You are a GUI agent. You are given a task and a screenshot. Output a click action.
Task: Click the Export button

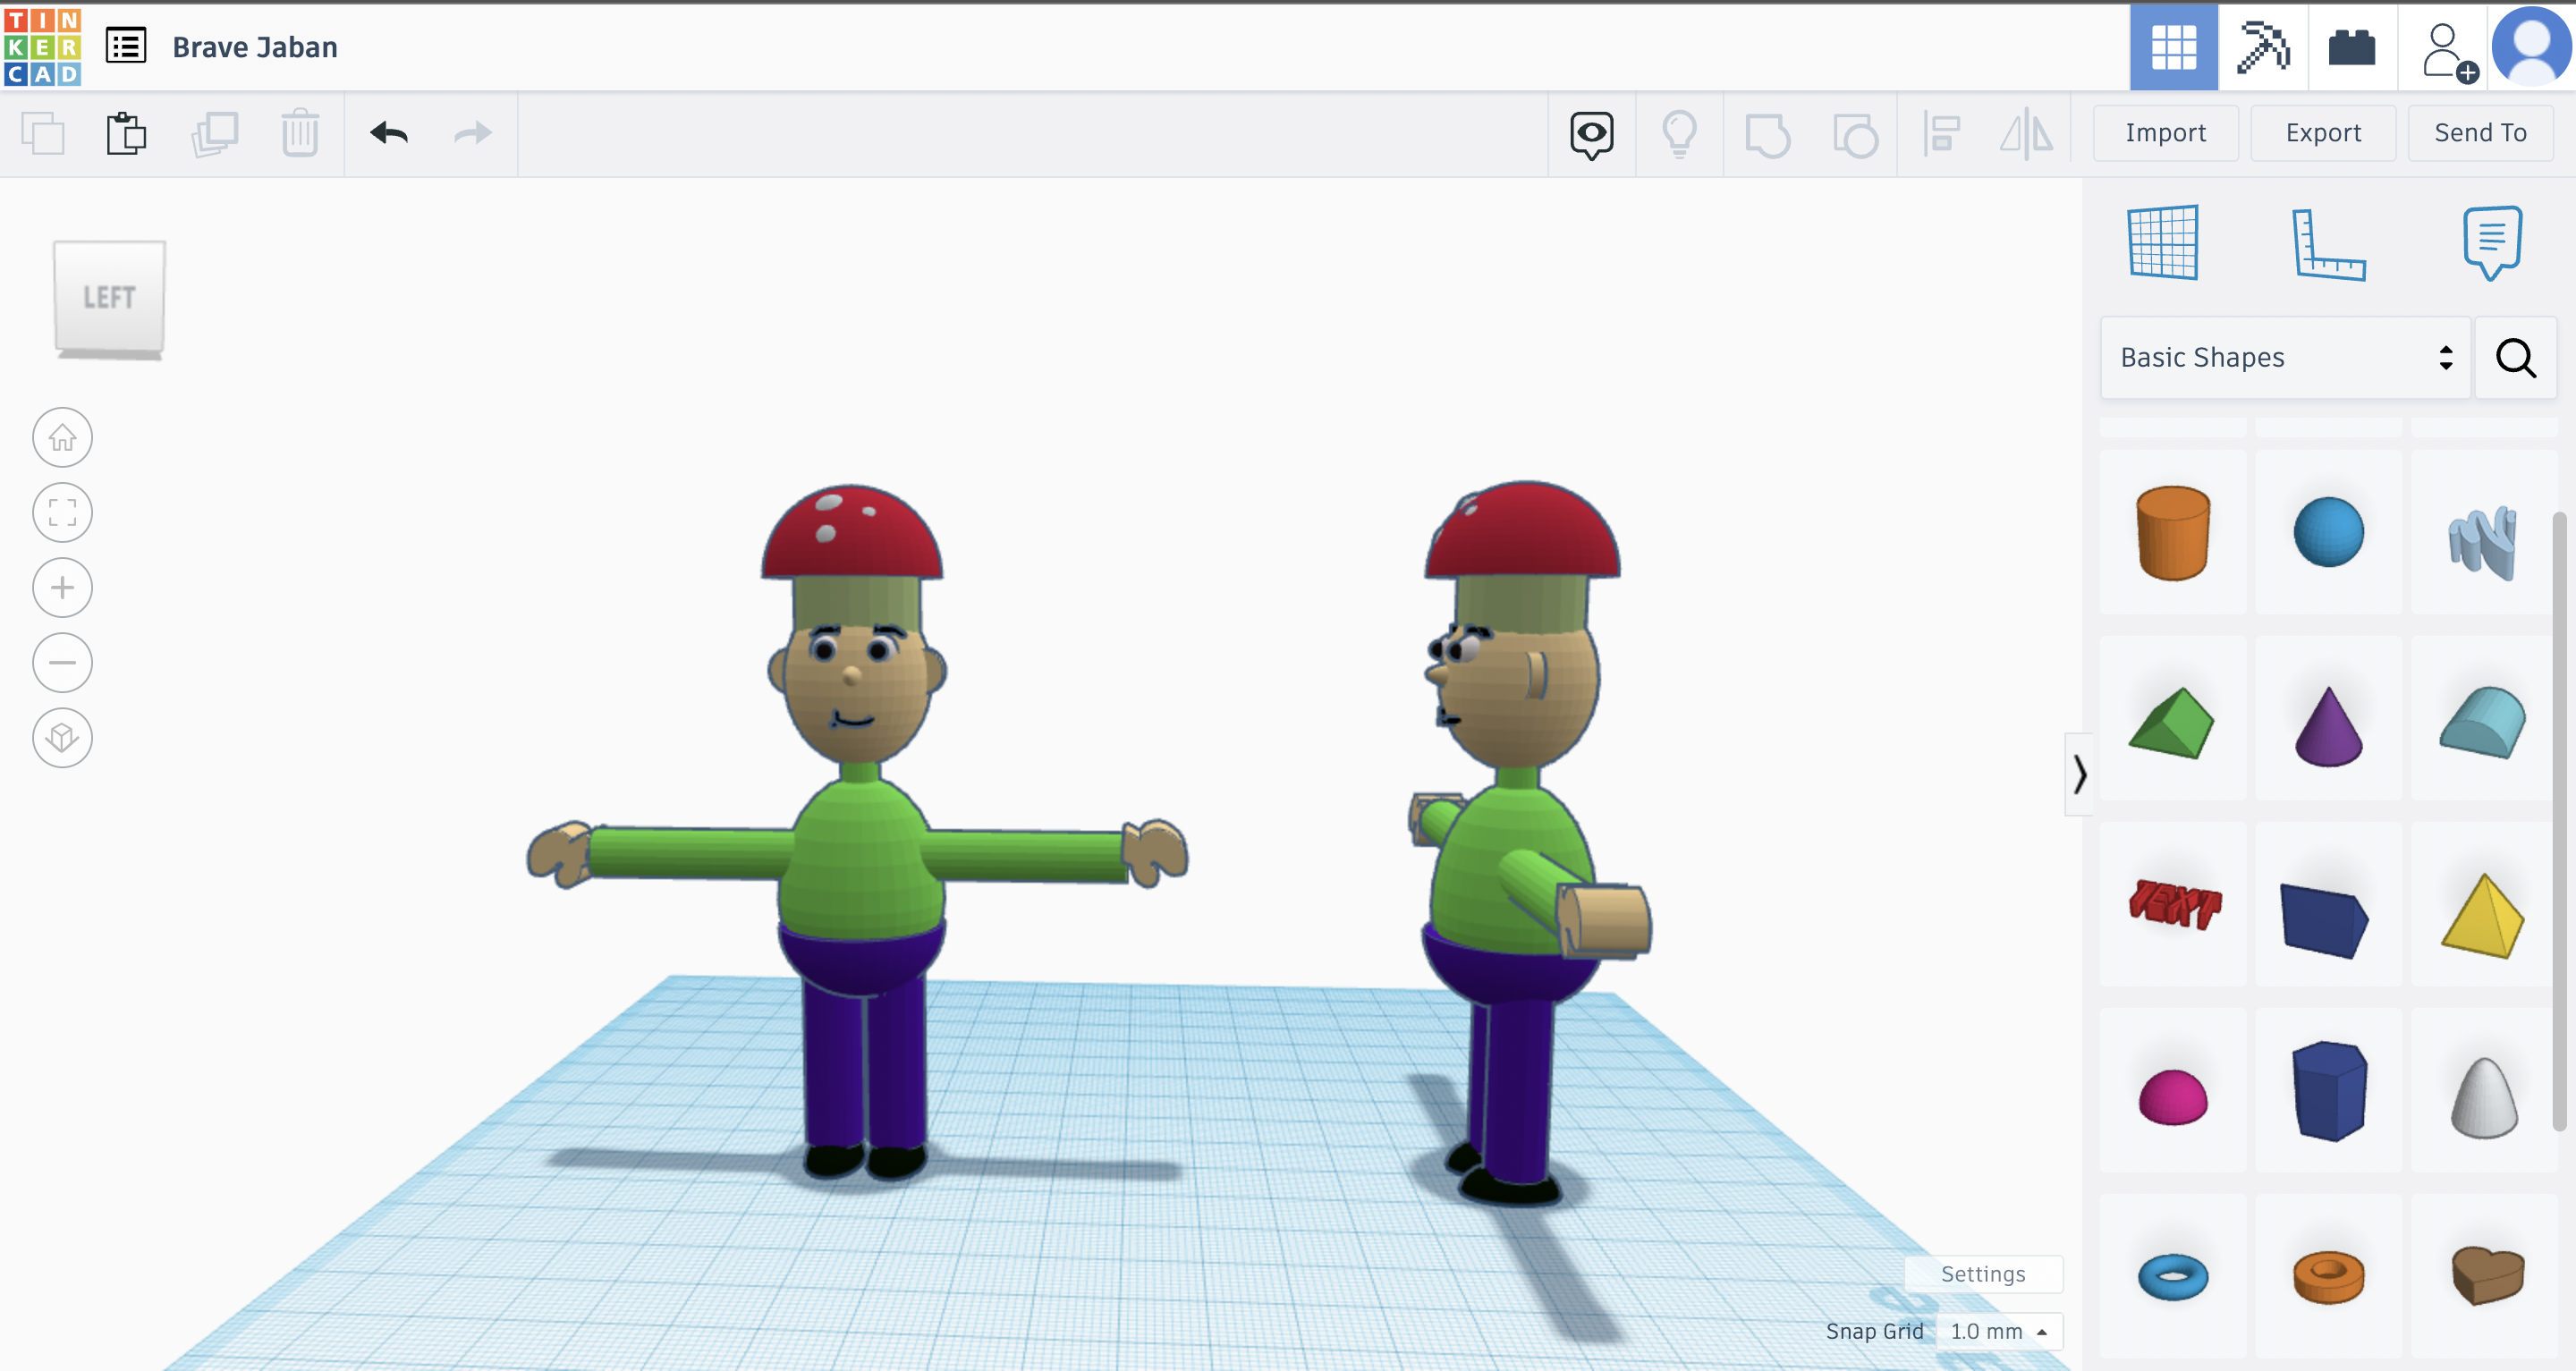tap(2322, 133)
